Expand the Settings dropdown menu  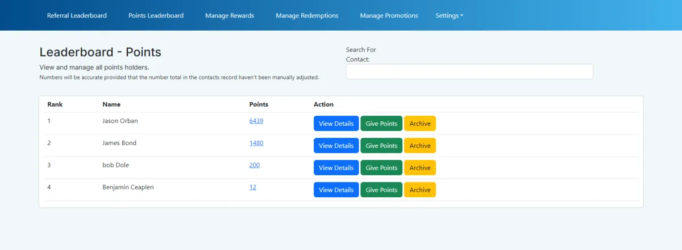pos(449,15)
